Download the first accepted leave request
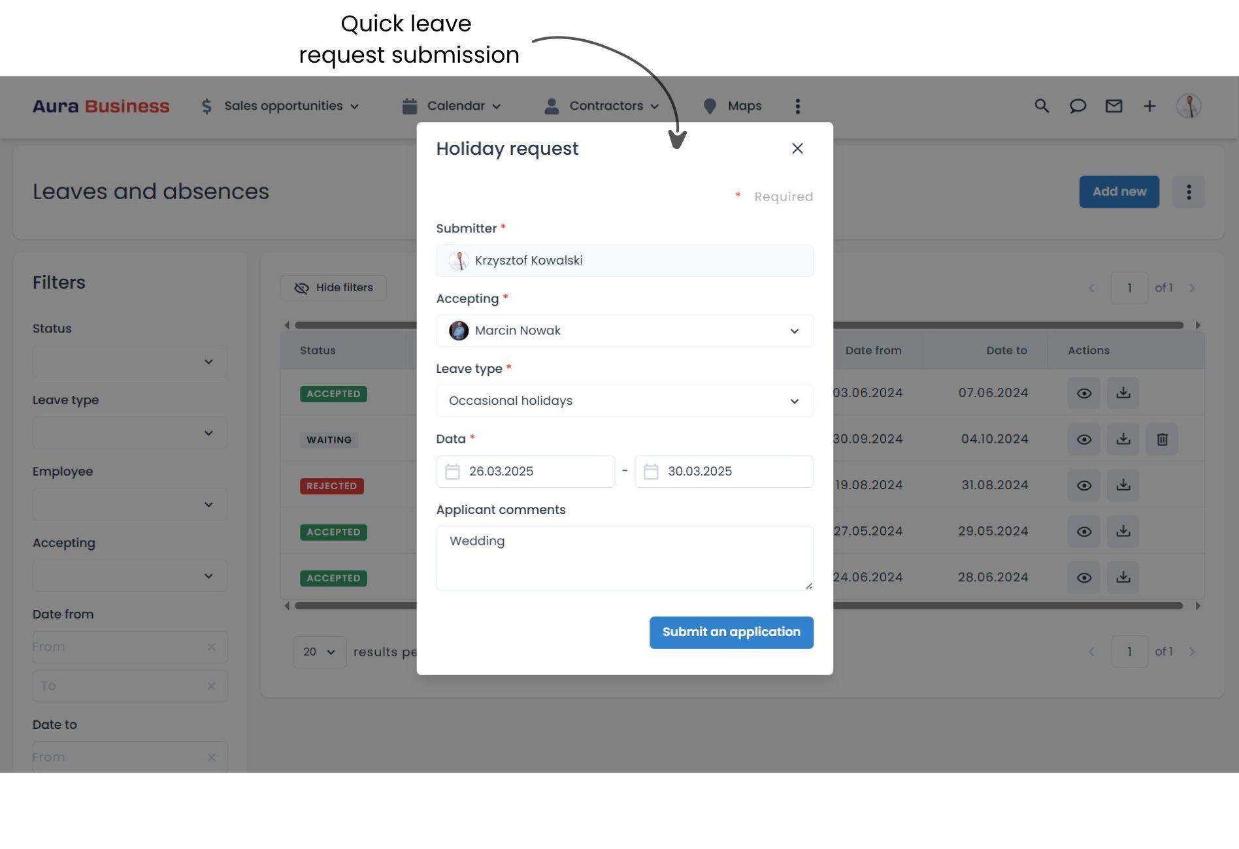Image resolution: width=1239 pixels, height=849 pixels. 1123,392
